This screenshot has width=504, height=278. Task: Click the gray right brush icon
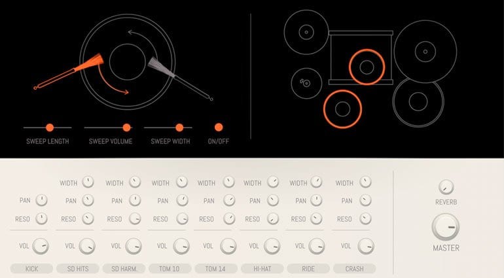(x=180, y=78)
